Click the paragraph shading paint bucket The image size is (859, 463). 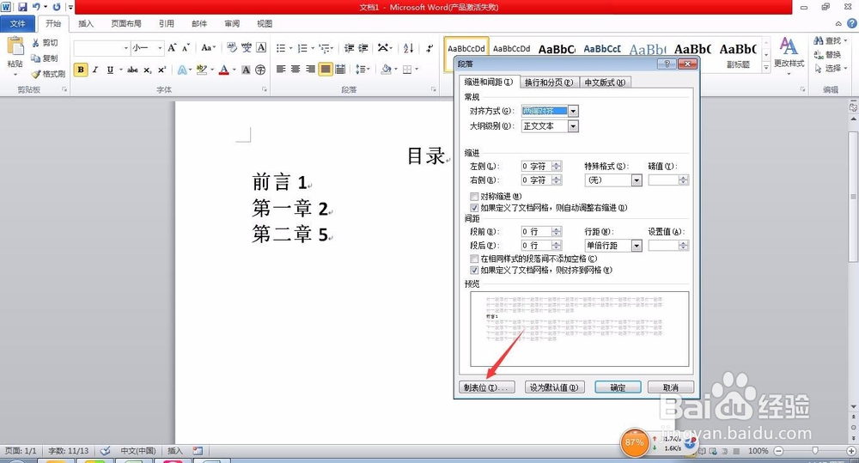point(387,69)
